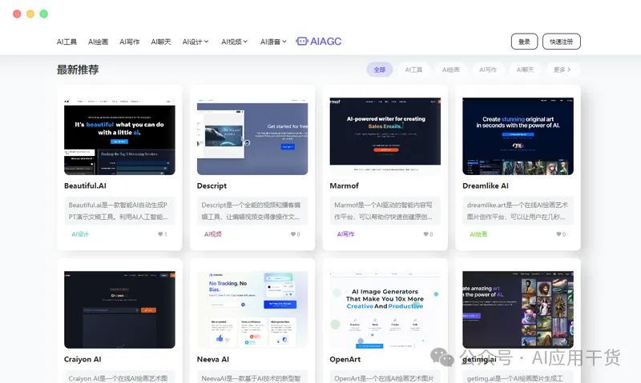Open the AI设计 dropdown menu
This screenshot has width=641, height=383.
196,42
